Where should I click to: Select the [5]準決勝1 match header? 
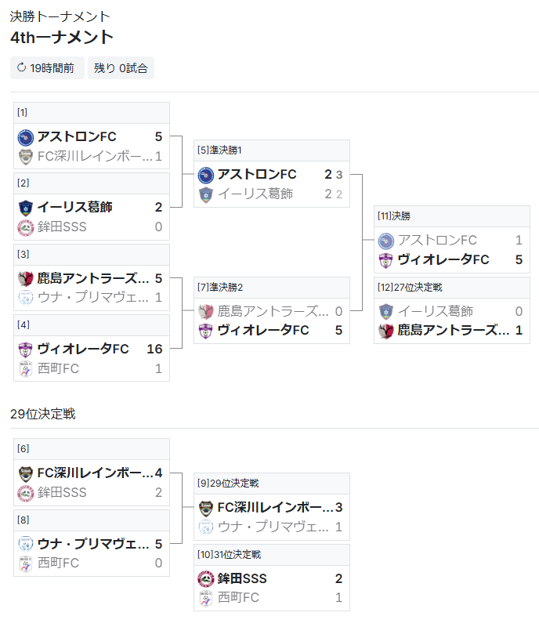272,150
